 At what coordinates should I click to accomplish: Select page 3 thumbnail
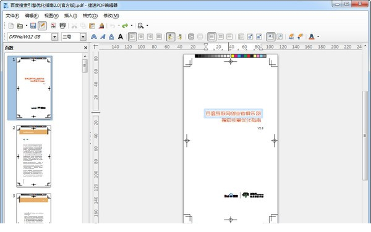point(33,208)
